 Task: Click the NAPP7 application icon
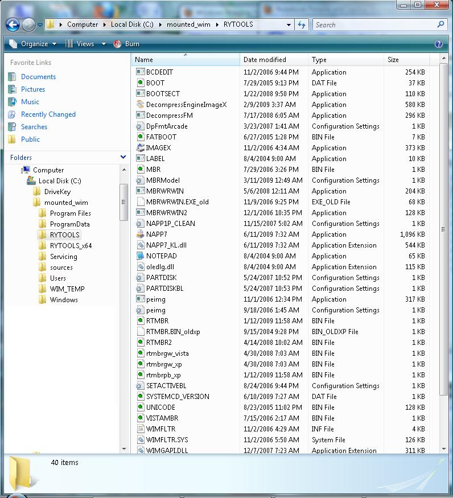(x=140, y=234)
